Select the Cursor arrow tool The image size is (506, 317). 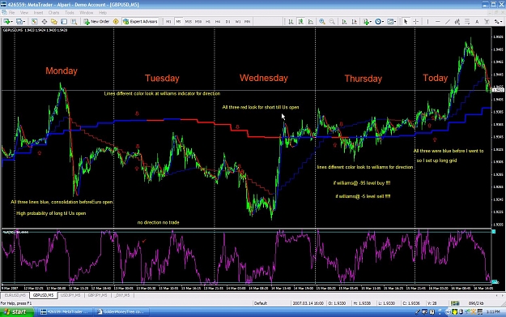[x=406, y=21]
